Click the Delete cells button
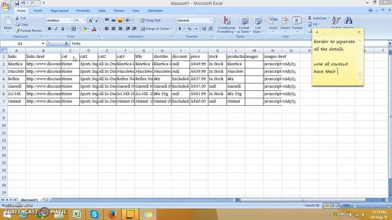This screenshot has width=392, height=220. (285, 24)
